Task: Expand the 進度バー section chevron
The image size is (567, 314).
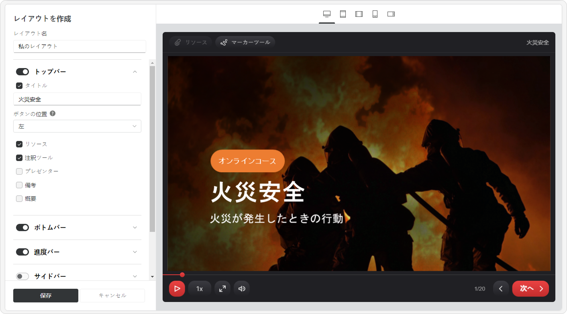Action: coord(135,252)
